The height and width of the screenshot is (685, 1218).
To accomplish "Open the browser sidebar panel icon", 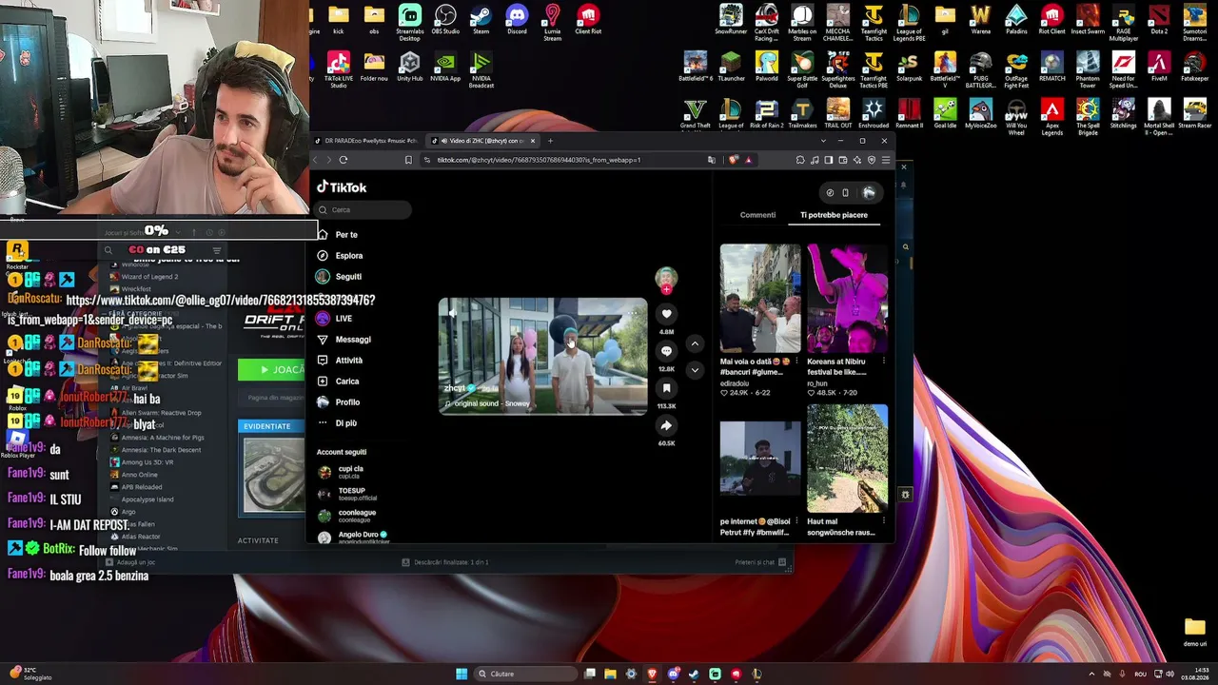I will tap(829, 160).
